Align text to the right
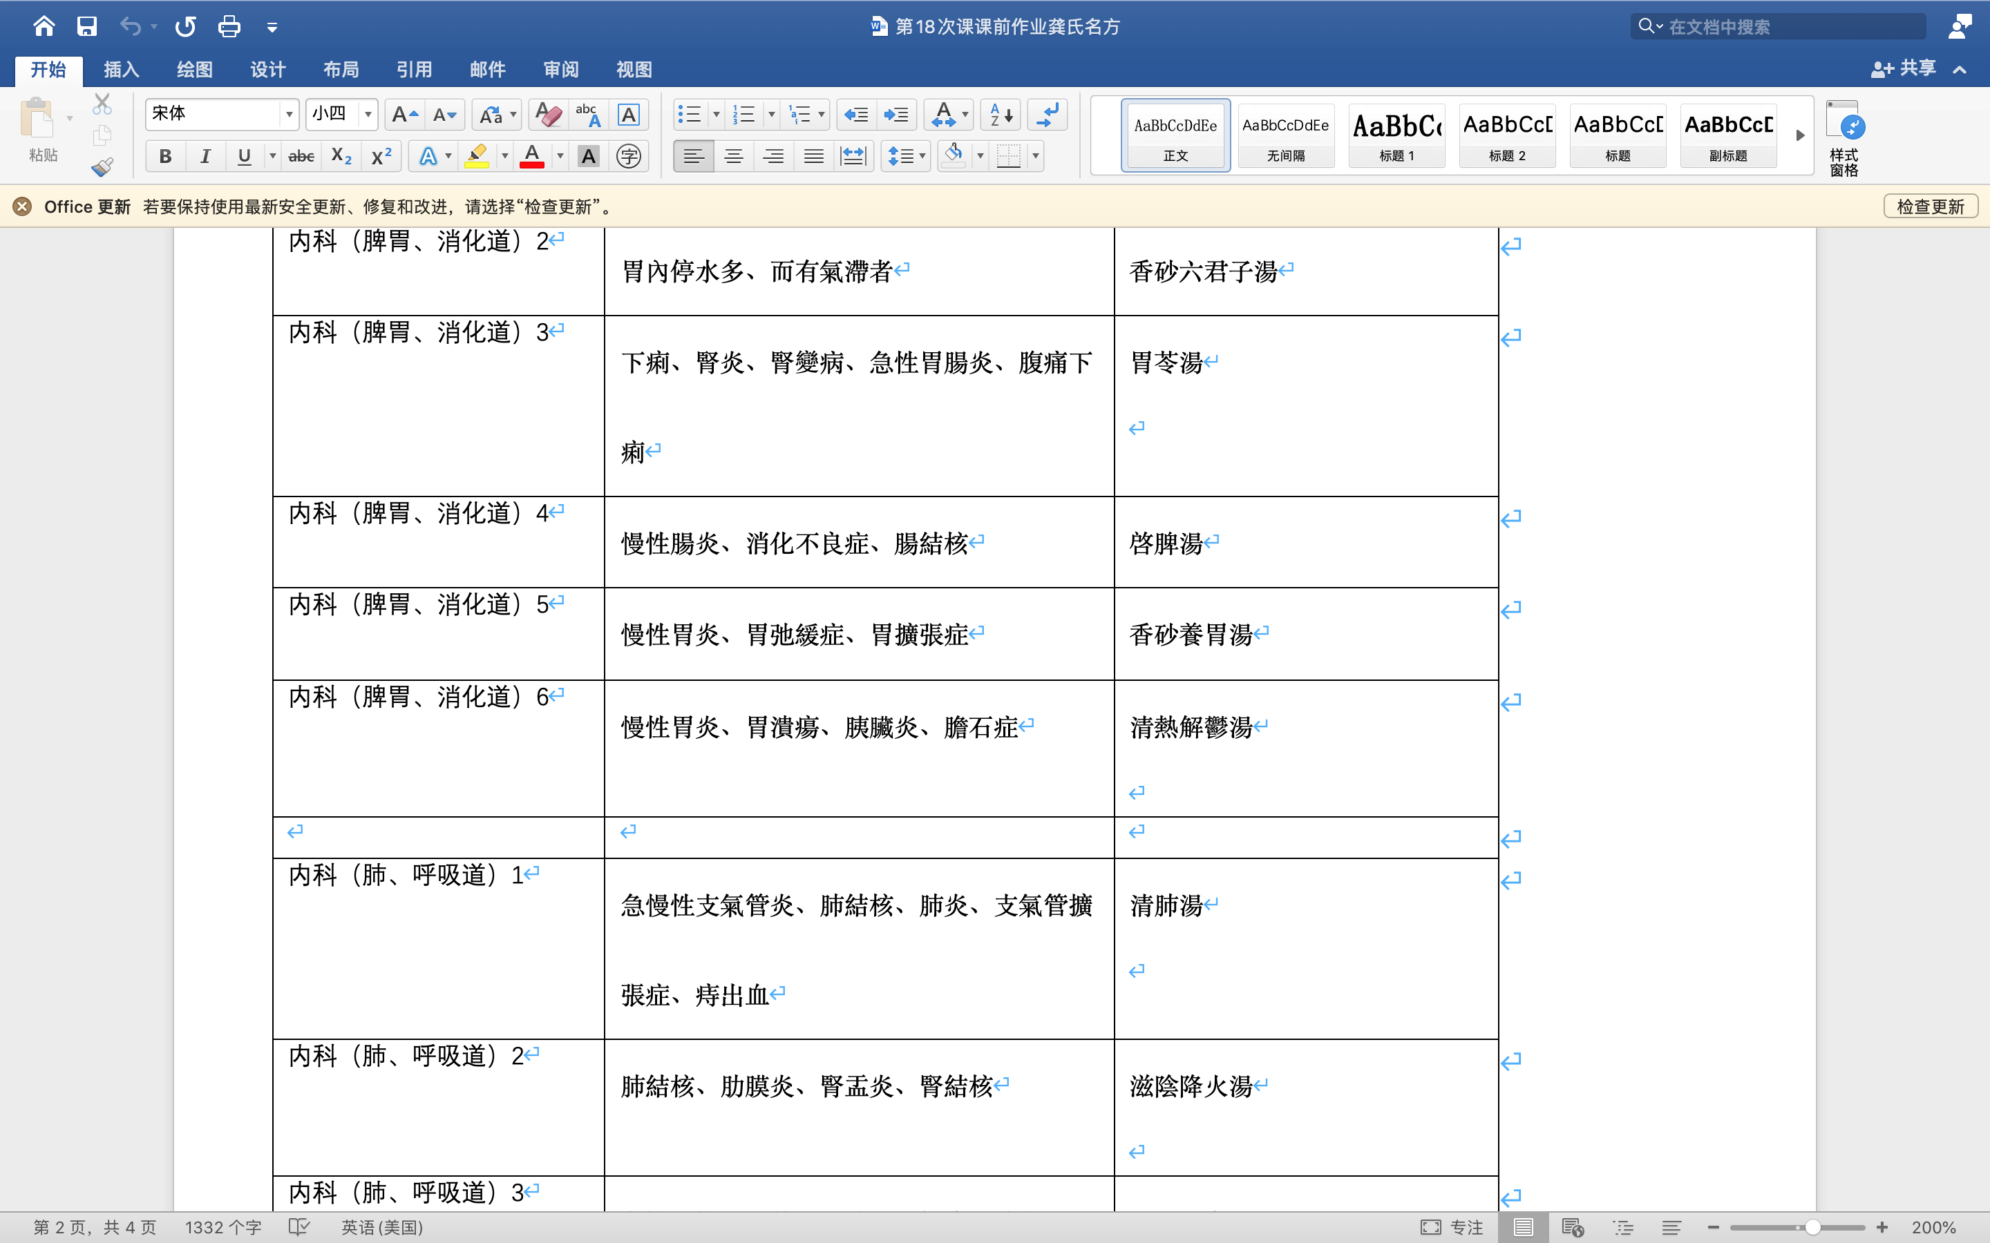This screenshot has height=1243, width=1990. [x=773, y=156]
